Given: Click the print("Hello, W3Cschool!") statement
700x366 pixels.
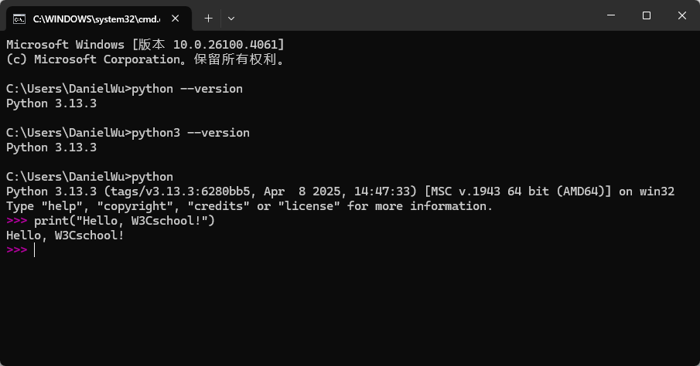Looking at the screenshot, I should pyautogui.click(x=125, y=221).
